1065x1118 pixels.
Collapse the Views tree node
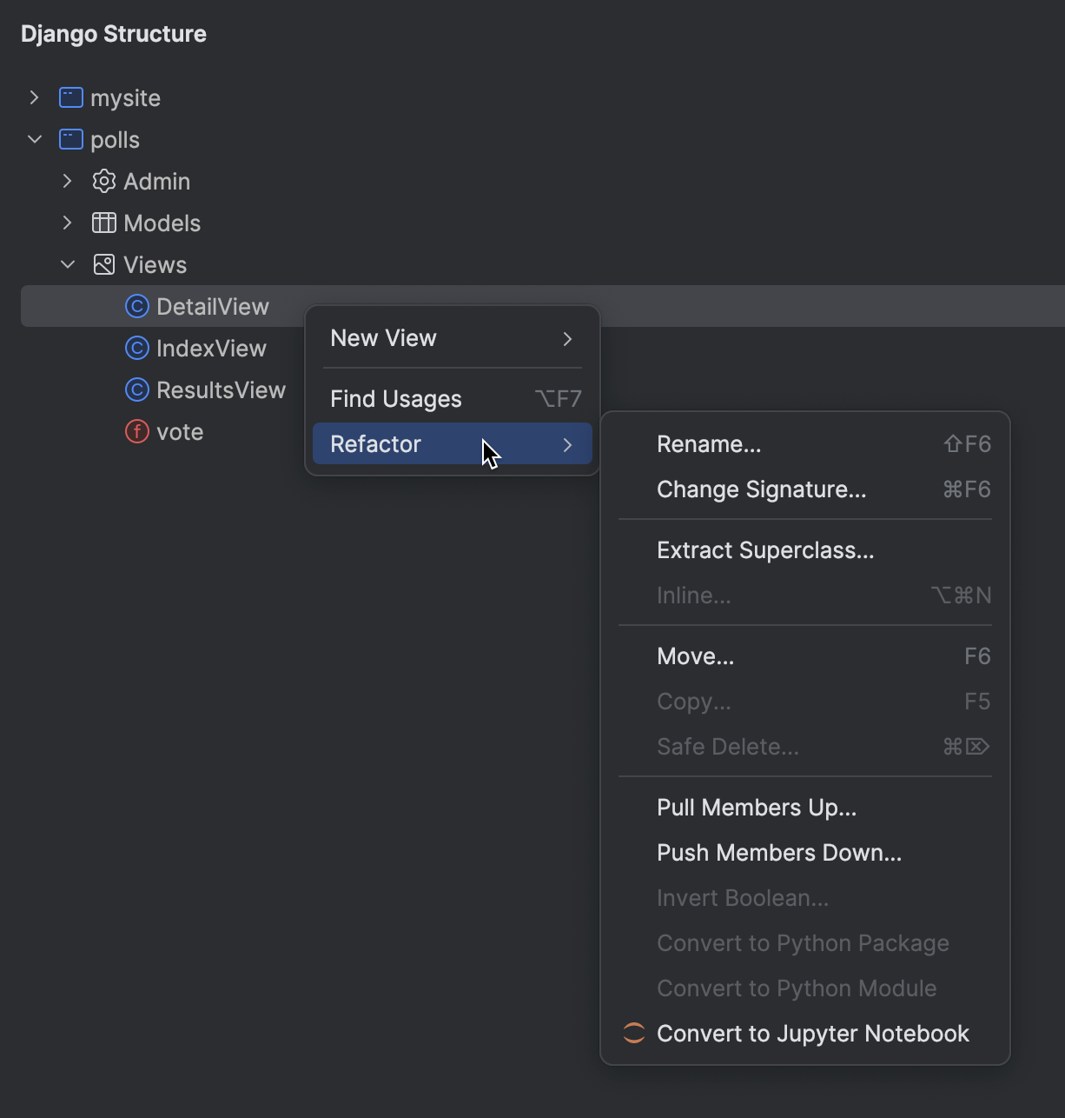68,264
